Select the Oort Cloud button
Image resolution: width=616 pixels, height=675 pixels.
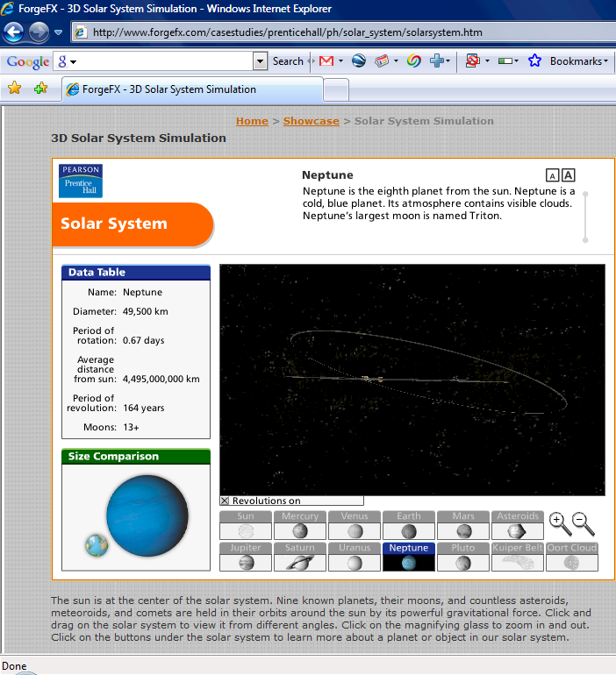pyautogui.click(x=572, y=557)
